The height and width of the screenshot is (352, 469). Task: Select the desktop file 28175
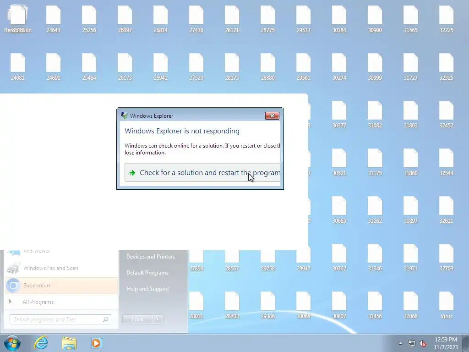tap(232, 67)
